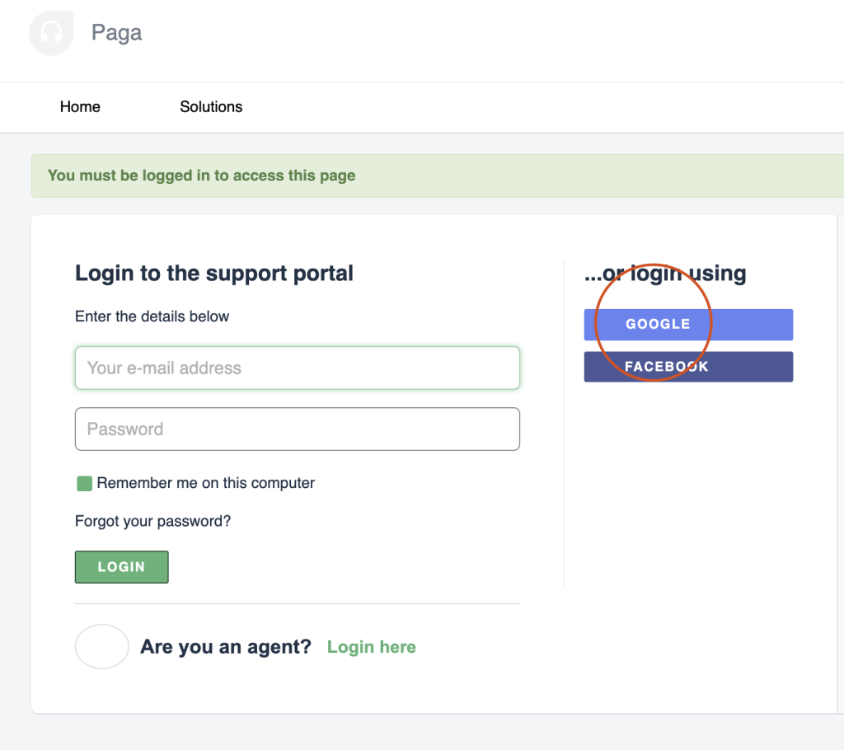
Task: Sign in with the FACEBOOK button
Action: pos(688,367)
